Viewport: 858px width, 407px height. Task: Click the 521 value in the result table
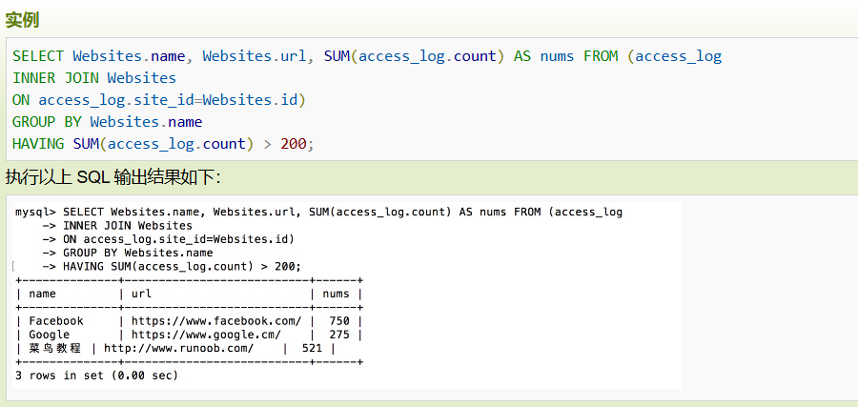312,349
